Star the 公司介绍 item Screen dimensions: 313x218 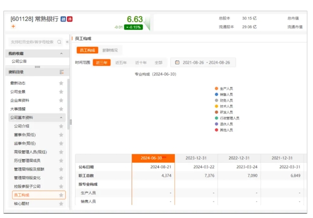pos(61,126)
